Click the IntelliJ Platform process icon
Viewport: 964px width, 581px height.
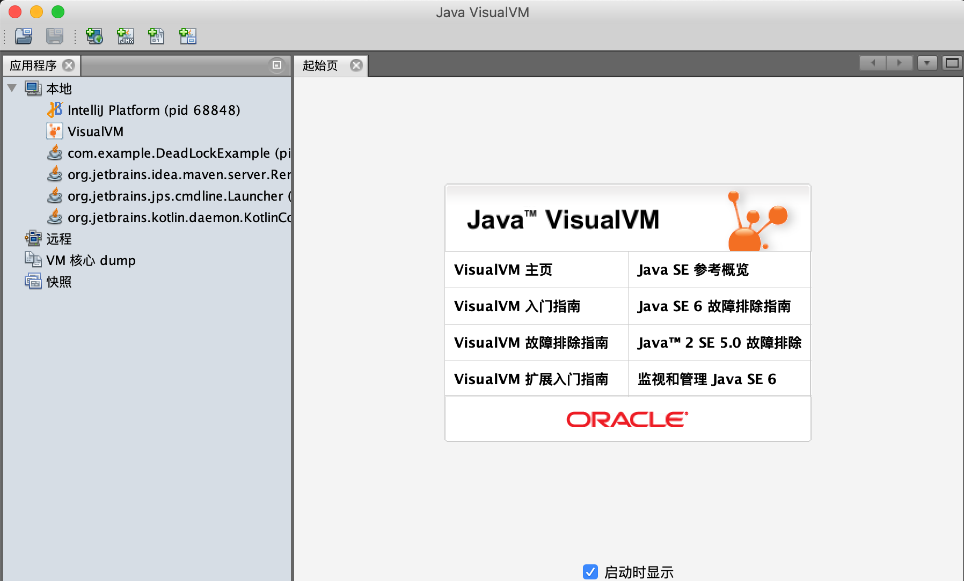point(55,110)
